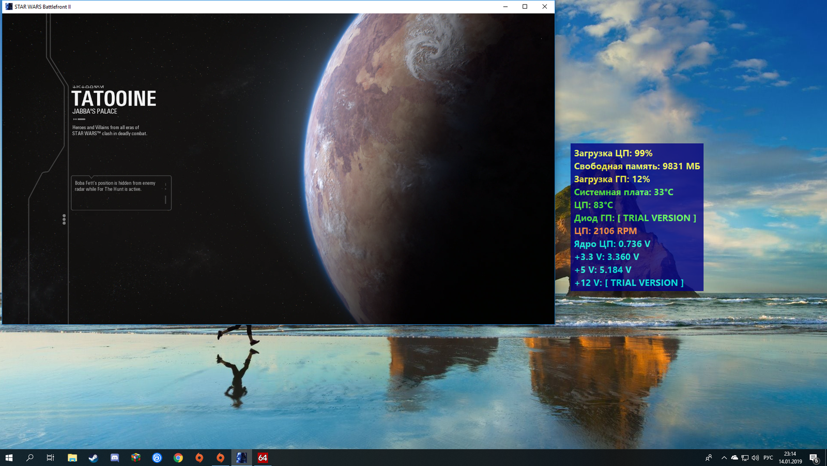Click the Загрузка ЦП: 99% line
This screenshot has width=827, height=466.
point(613,153)
